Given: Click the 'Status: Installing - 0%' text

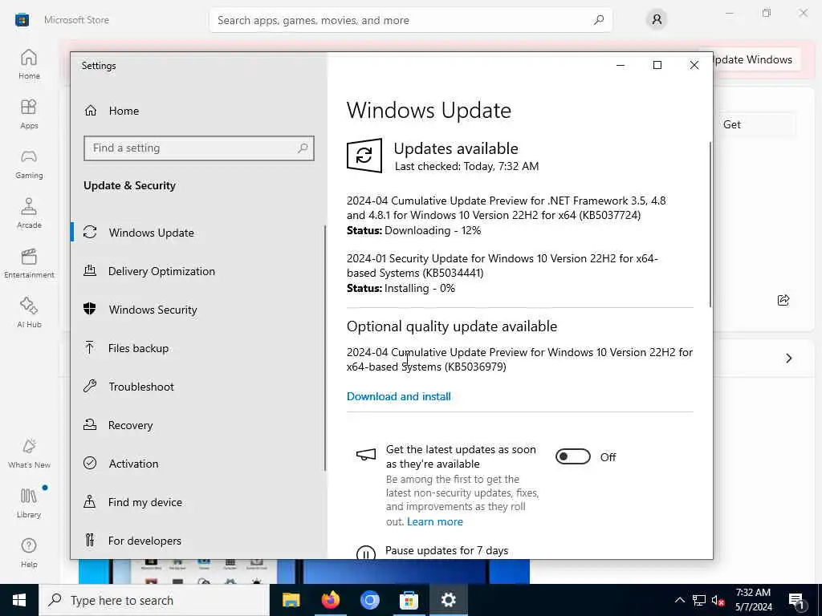Looking at the screenshot, I should coord(401,288).
